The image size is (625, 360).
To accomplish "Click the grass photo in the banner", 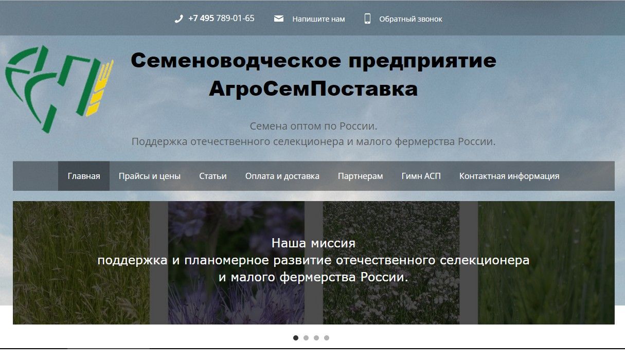I will 81,263.
